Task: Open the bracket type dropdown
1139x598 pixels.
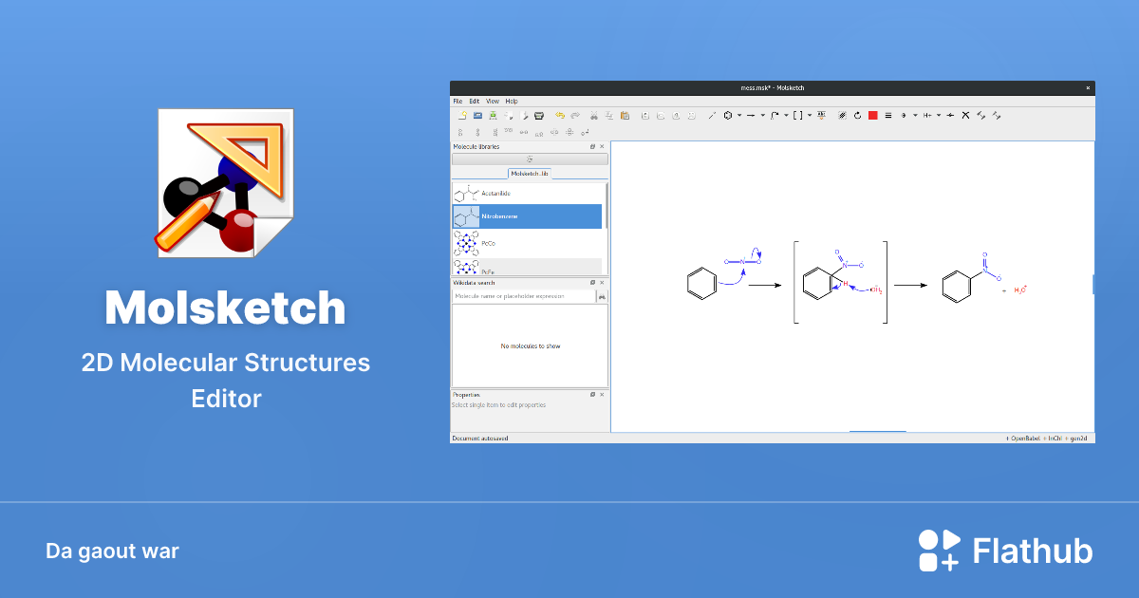Action: coord(809,115)
